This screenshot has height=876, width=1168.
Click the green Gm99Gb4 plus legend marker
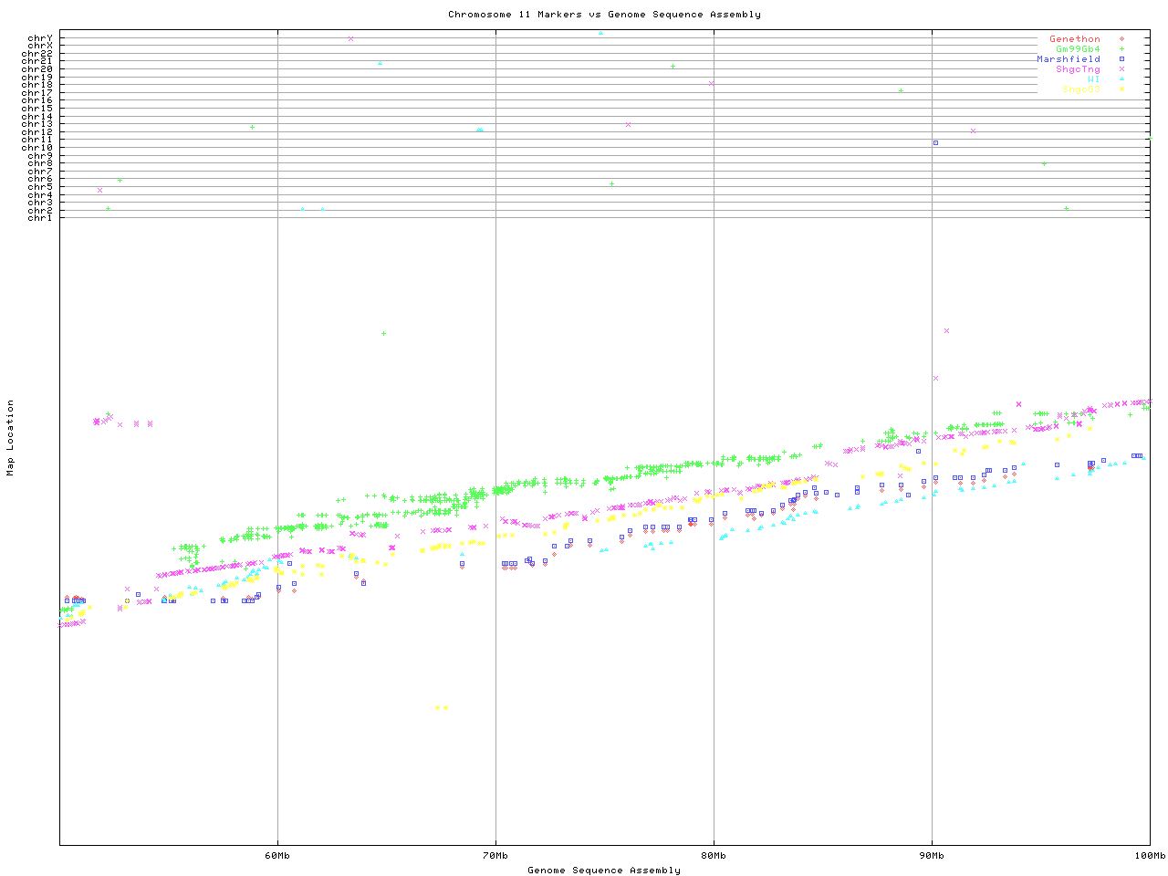click(x=1121, y=49)
